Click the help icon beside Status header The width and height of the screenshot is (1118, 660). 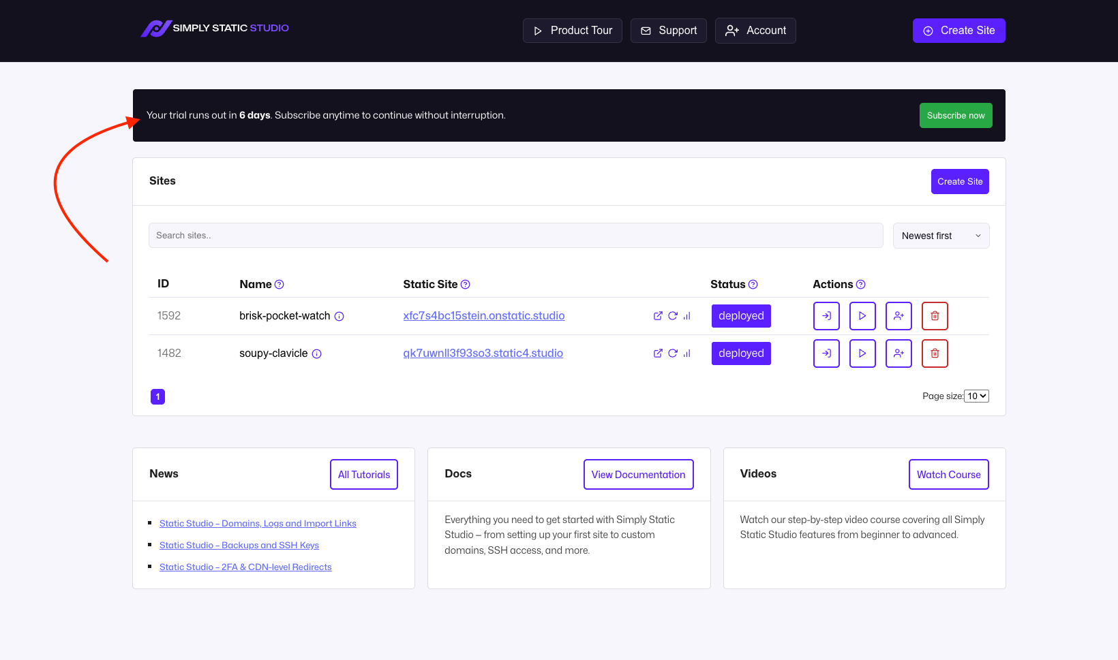753,285
